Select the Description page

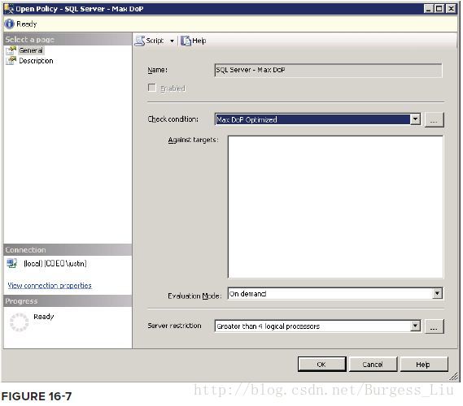[x=36, y=61]
